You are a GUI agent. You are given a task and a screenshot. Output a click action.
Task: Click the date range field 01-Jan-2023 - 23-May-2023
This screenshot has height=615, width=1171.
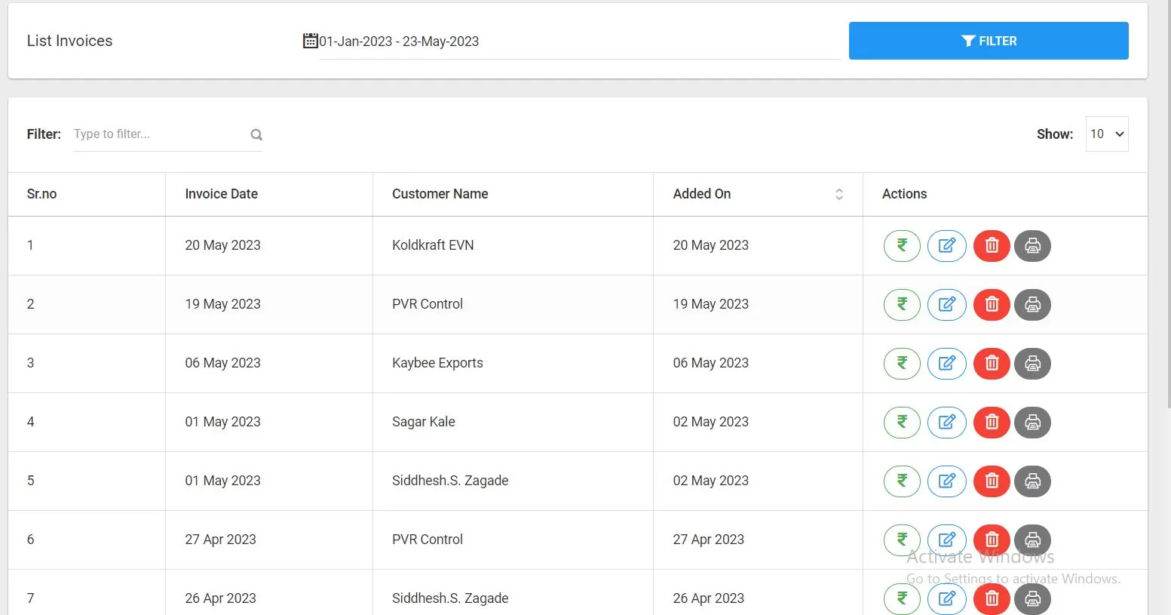[579, 42]
